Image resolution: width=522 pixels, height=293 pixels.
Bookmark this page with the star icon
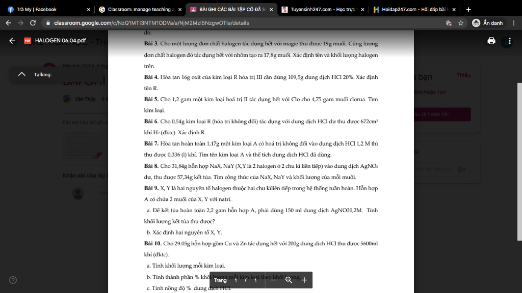[x=461, y=23]
